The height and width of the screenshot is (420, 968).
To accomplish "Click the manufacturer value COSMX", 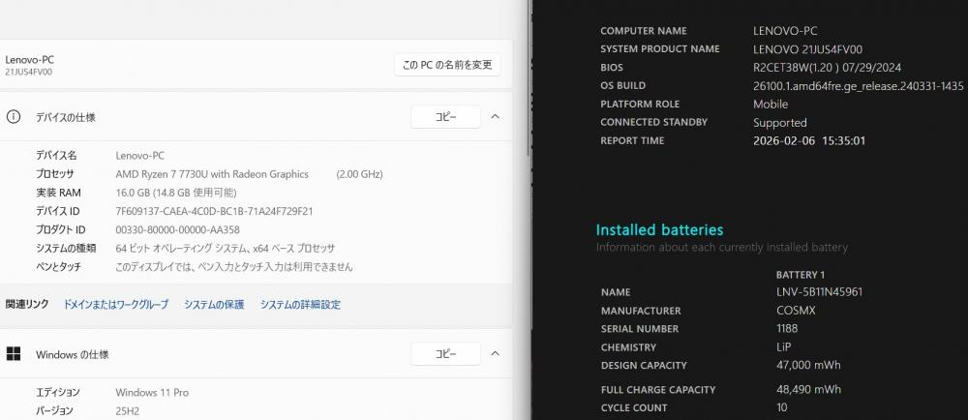I will click(796, 311).
